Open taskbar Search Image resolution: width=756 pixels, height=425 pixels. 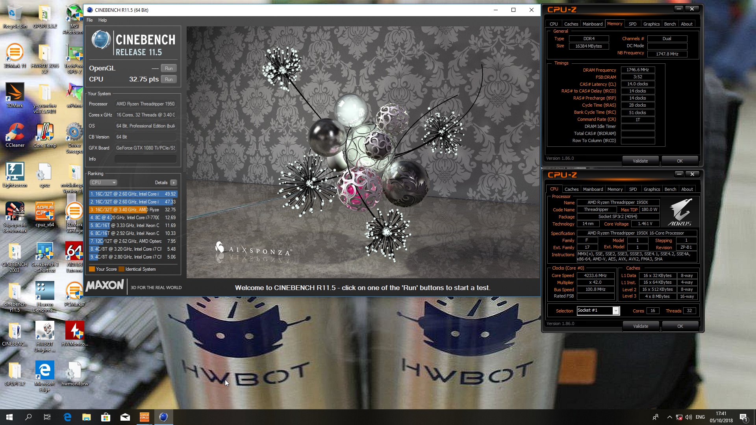point(28,417)
